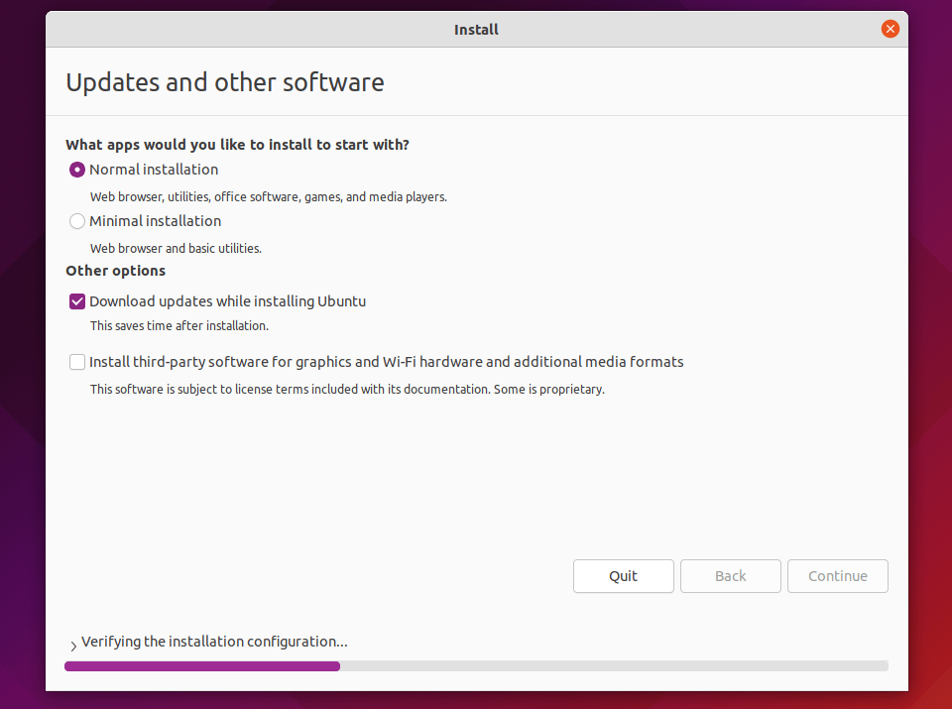The width and height of the screenshot is (952, 709).
Task: Click the 'Minimal installation' text label
Action: click(x=155, y=221)
